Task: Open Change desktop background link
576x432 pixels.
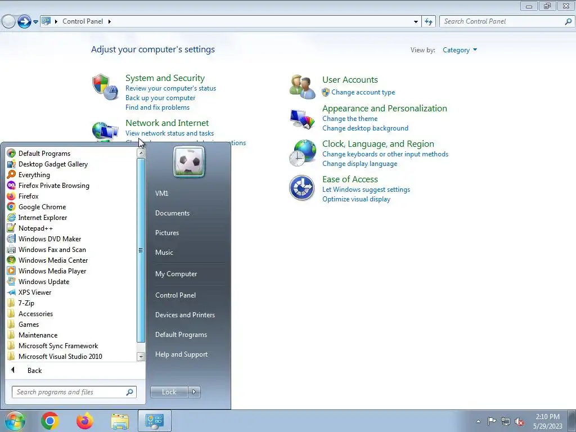Action: [365, 128]
